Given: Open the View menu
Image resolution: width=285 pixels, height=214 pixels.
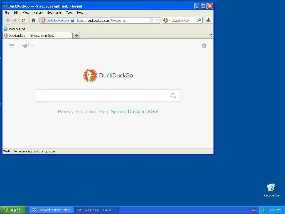Looking at the screenshot, I should tap(26, 13).
